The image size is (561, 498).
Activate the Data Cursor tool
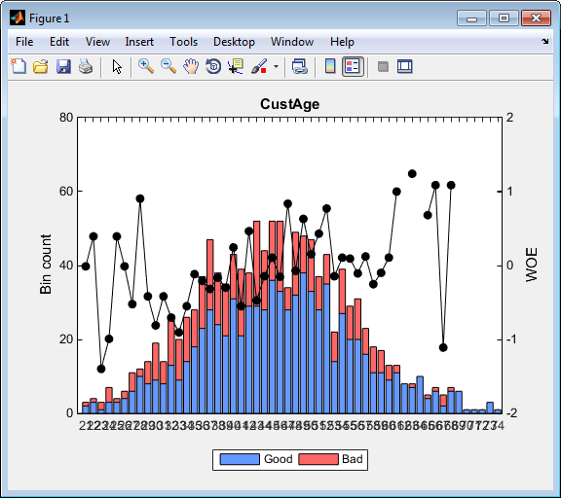point(236,66)
